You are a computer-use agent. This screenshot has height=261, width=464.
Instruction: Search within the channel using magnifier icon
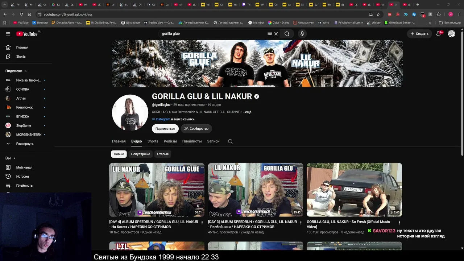click(x=230, y=141)
